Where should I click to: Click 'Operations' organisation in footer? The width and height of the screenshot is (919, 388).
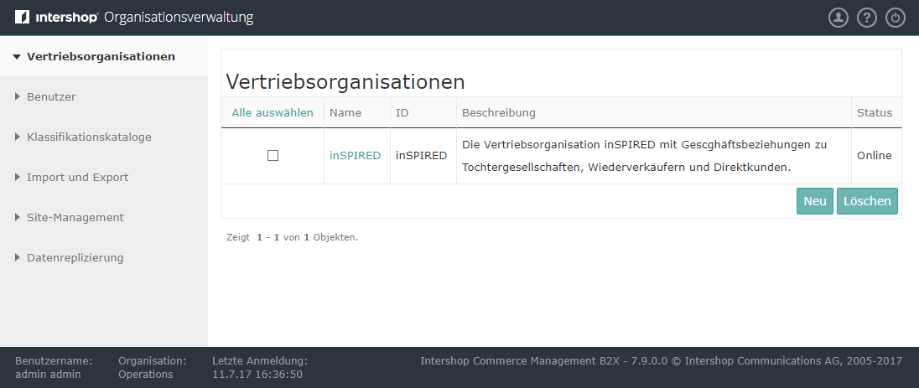point(145,374)
